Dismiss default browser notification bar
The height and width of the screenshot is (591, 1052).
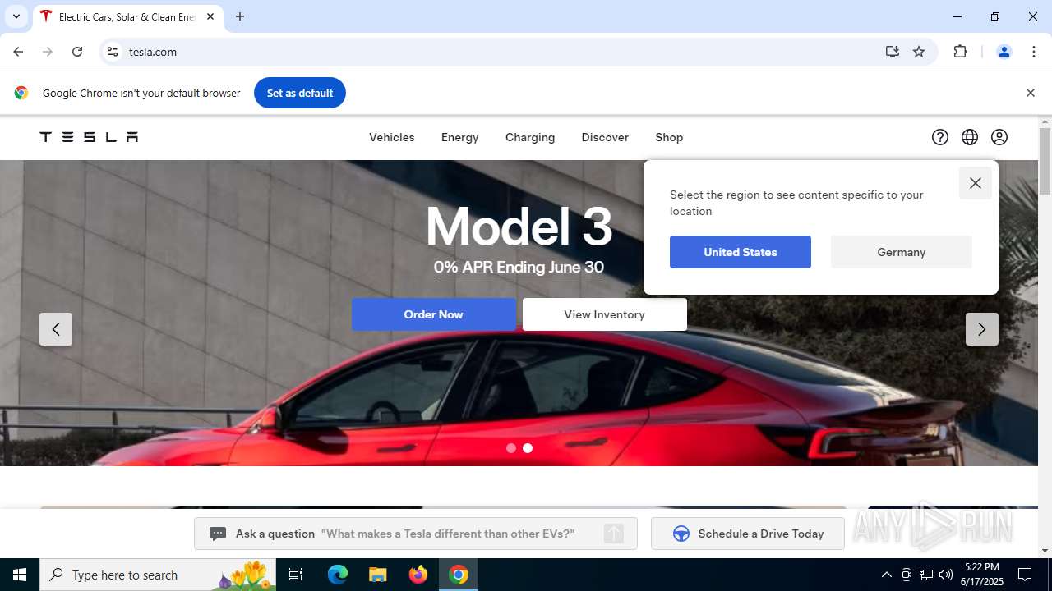click(1030, 93)
